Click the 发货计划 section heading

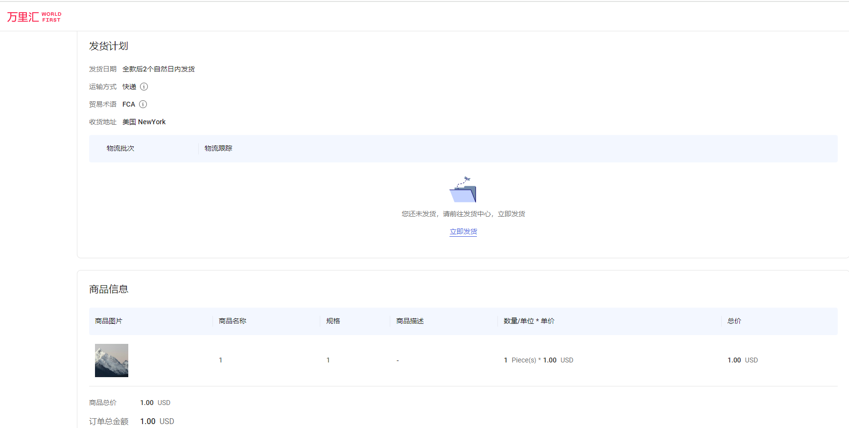tap(109, 46)
